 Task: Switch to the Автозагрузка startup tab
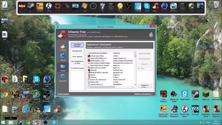(77, 51)
